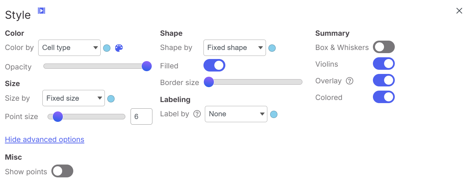467x193 pixels.
Task: Open Overlay help question mark
Action: [x=350, y=81]
